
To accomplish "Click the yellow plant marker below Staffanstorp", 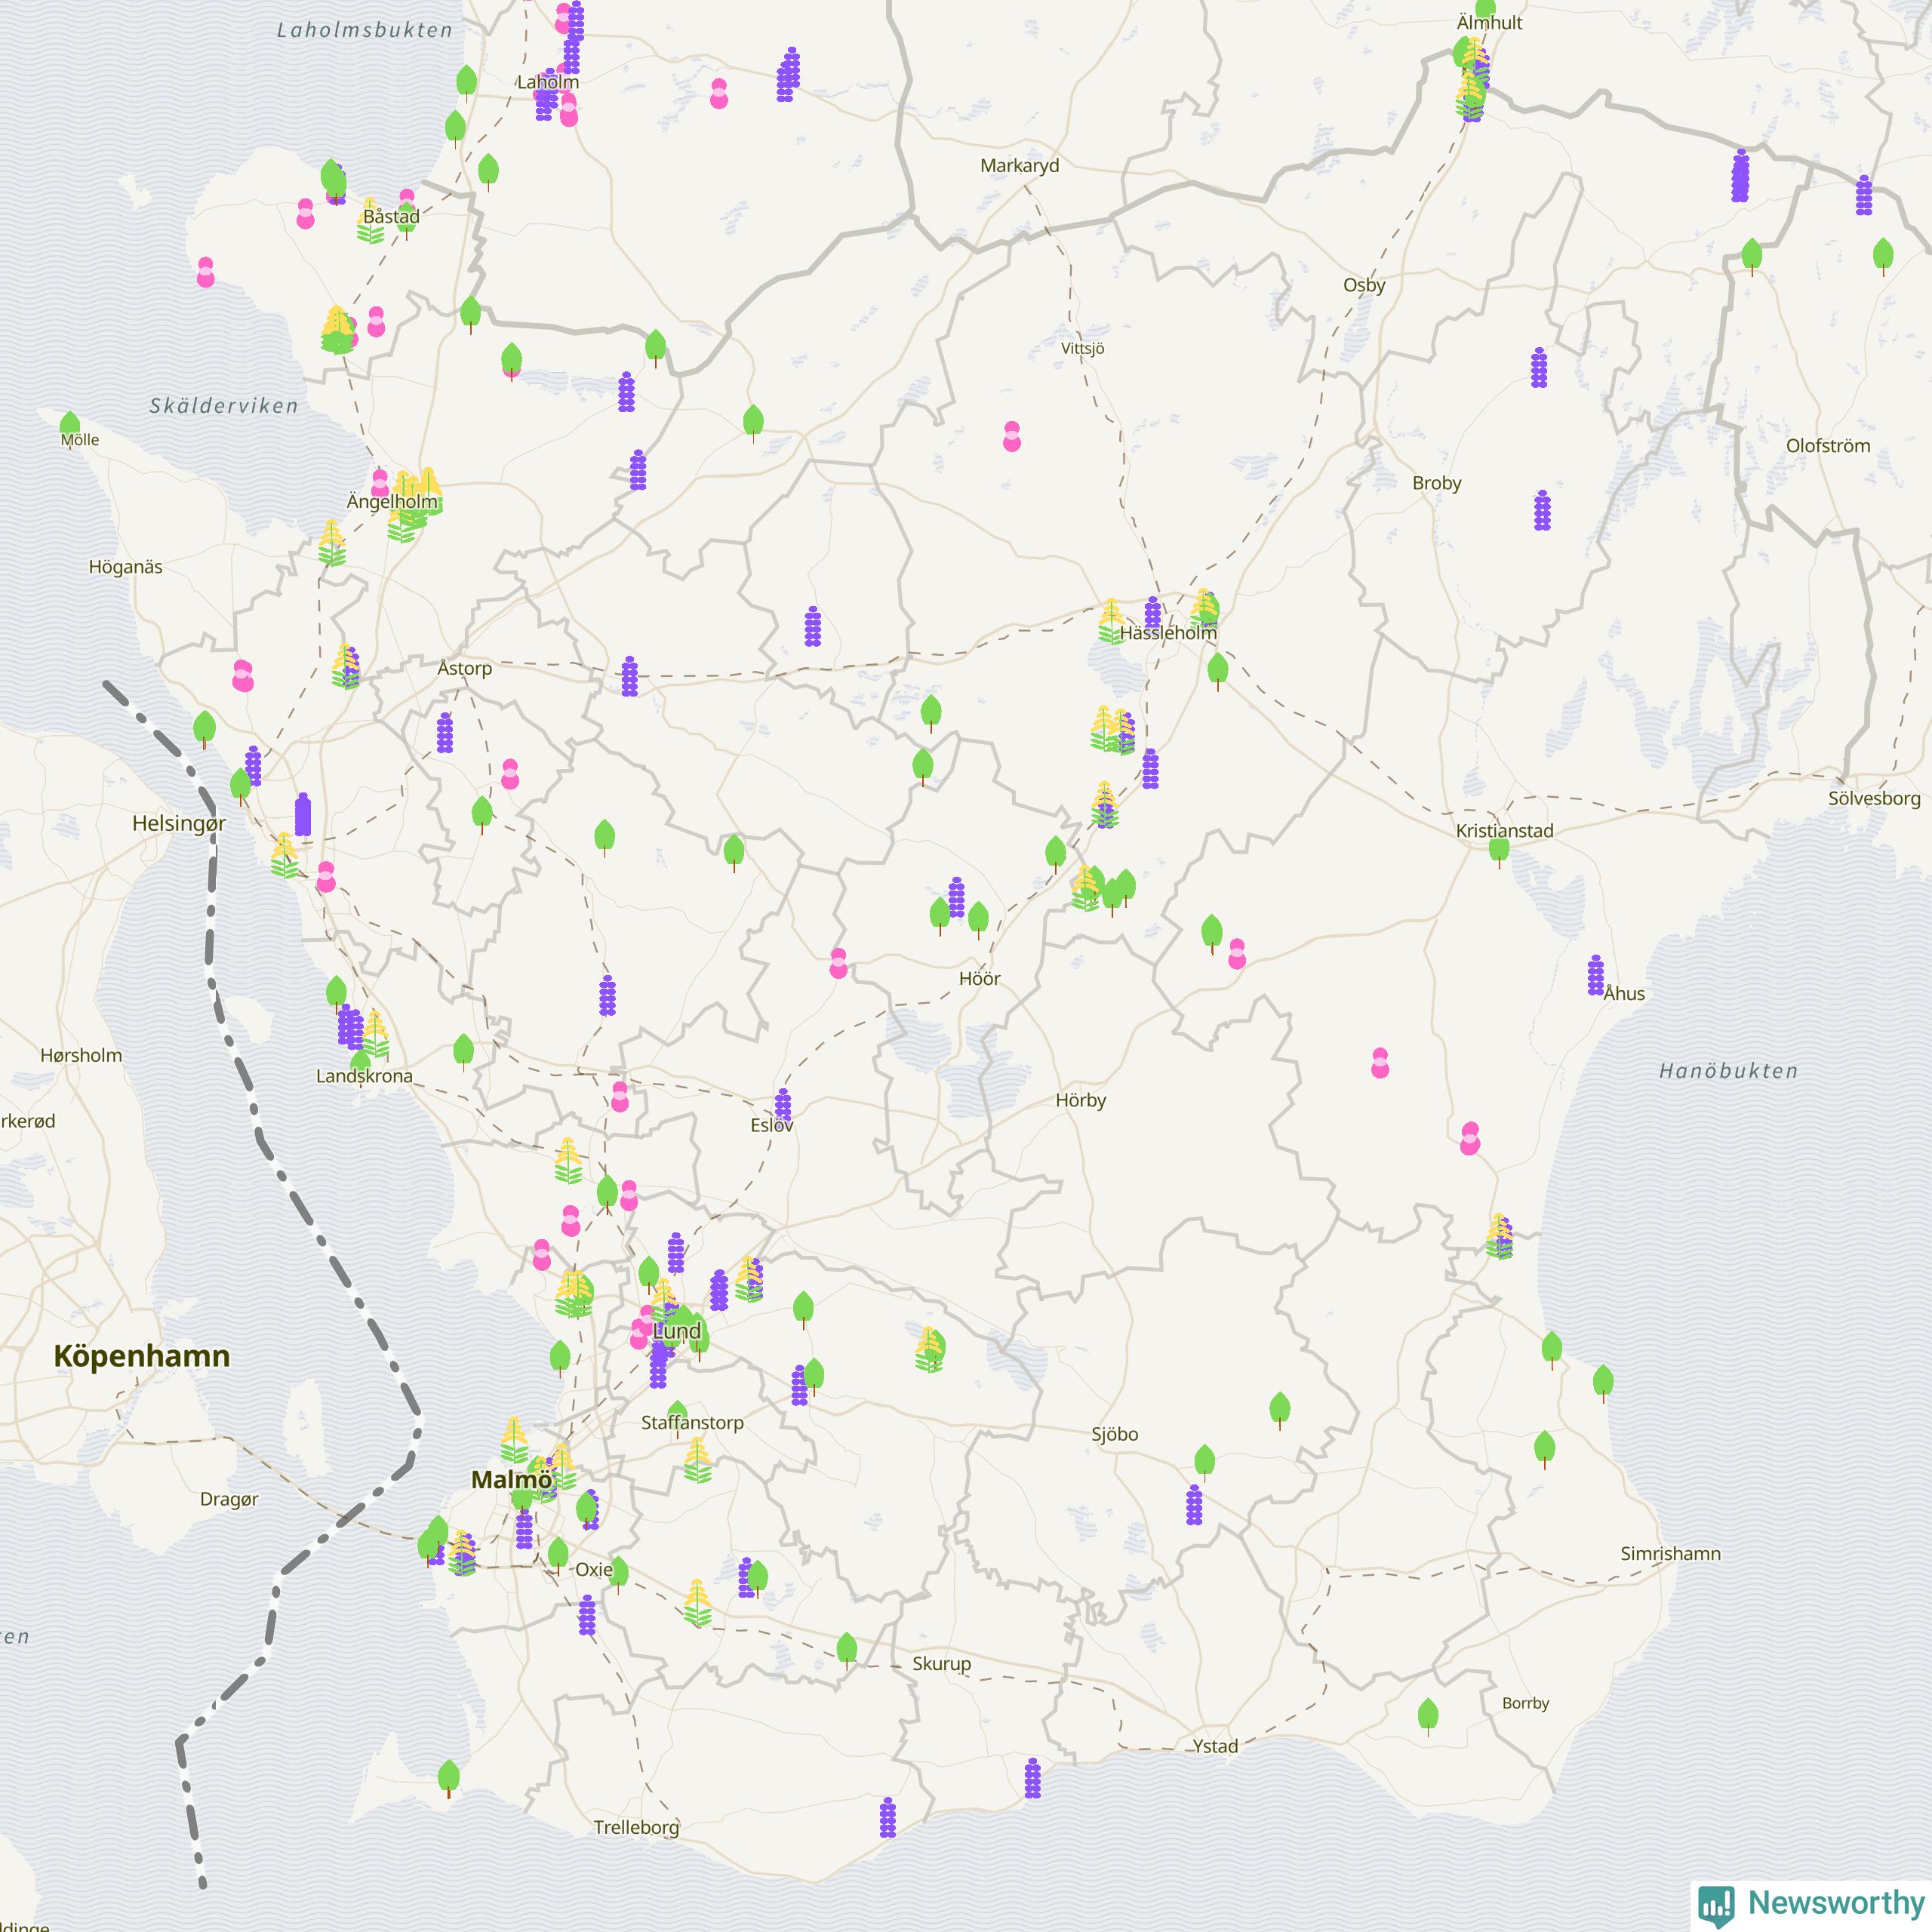I will pos(698,1460).
